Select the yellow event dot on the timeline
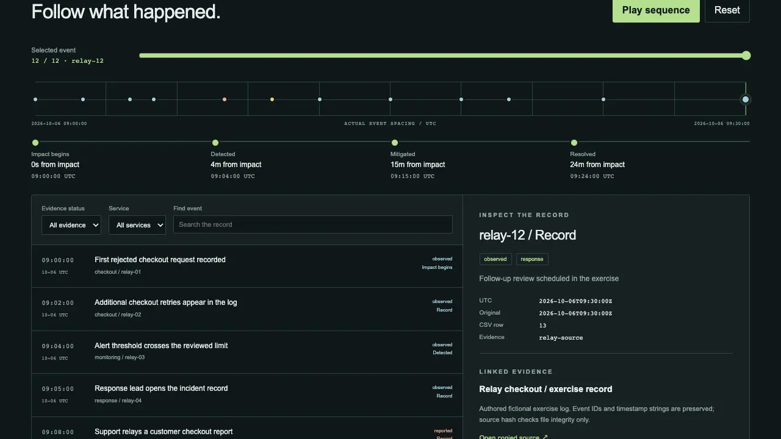781x439 pixels. point(272,99)
